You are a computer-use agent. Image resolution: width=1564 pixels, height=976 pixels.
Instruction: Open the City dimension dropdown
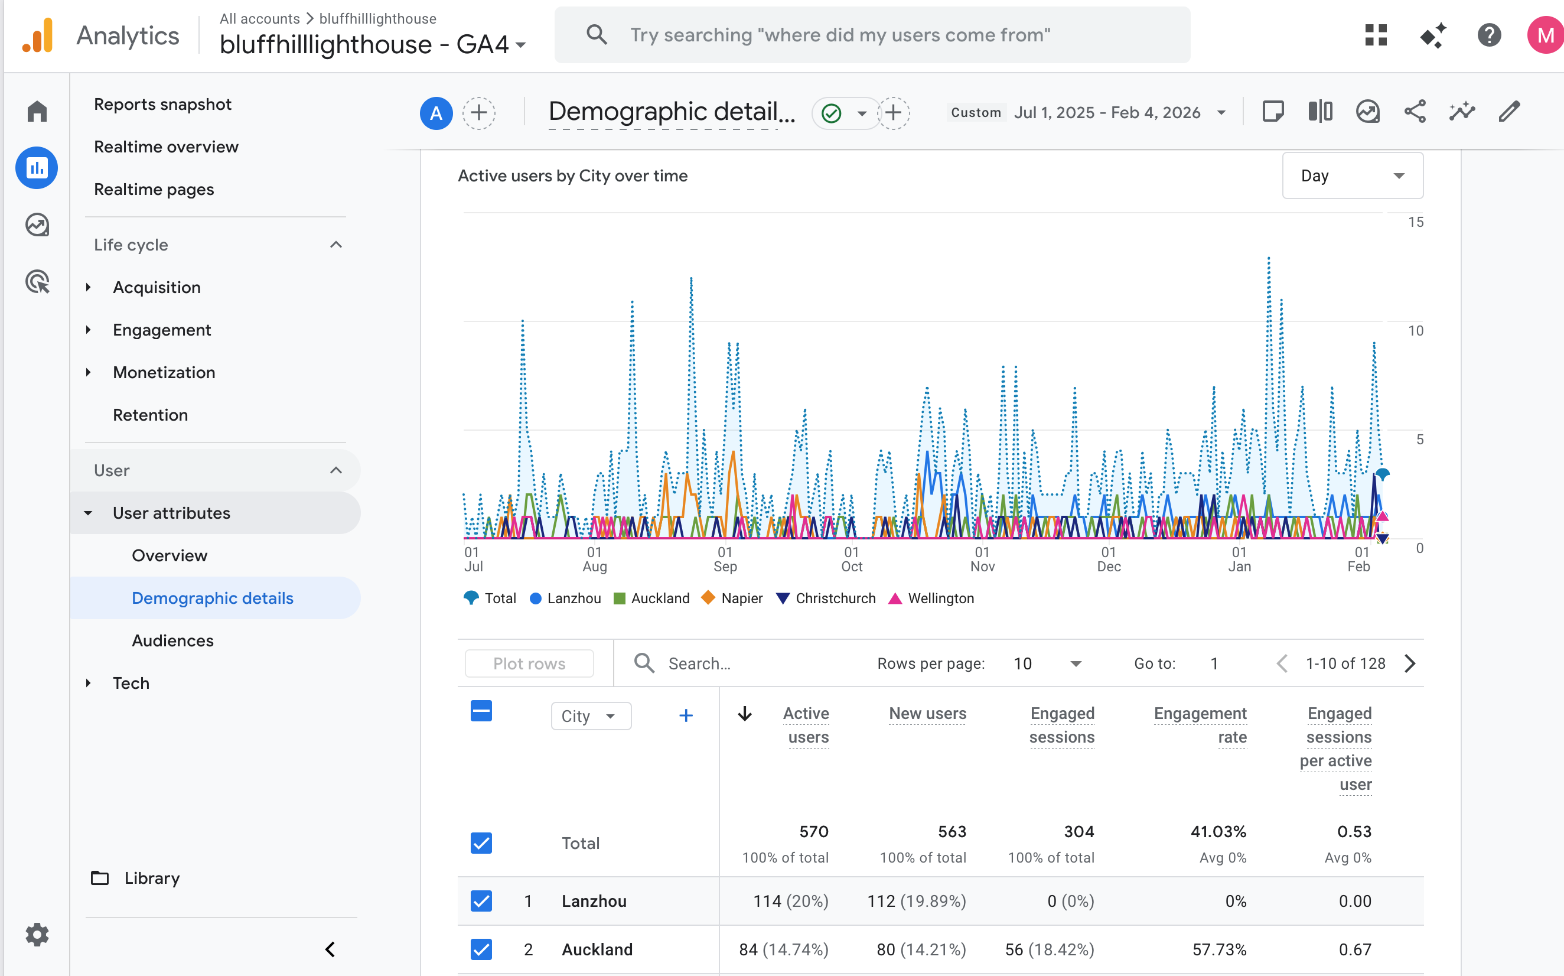tap(591, 716)
